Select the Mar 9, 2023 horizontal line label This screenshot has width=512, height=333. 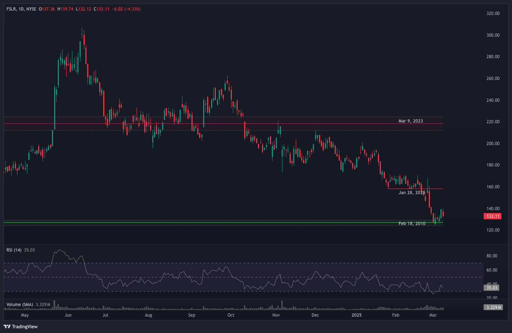(411, 121)
